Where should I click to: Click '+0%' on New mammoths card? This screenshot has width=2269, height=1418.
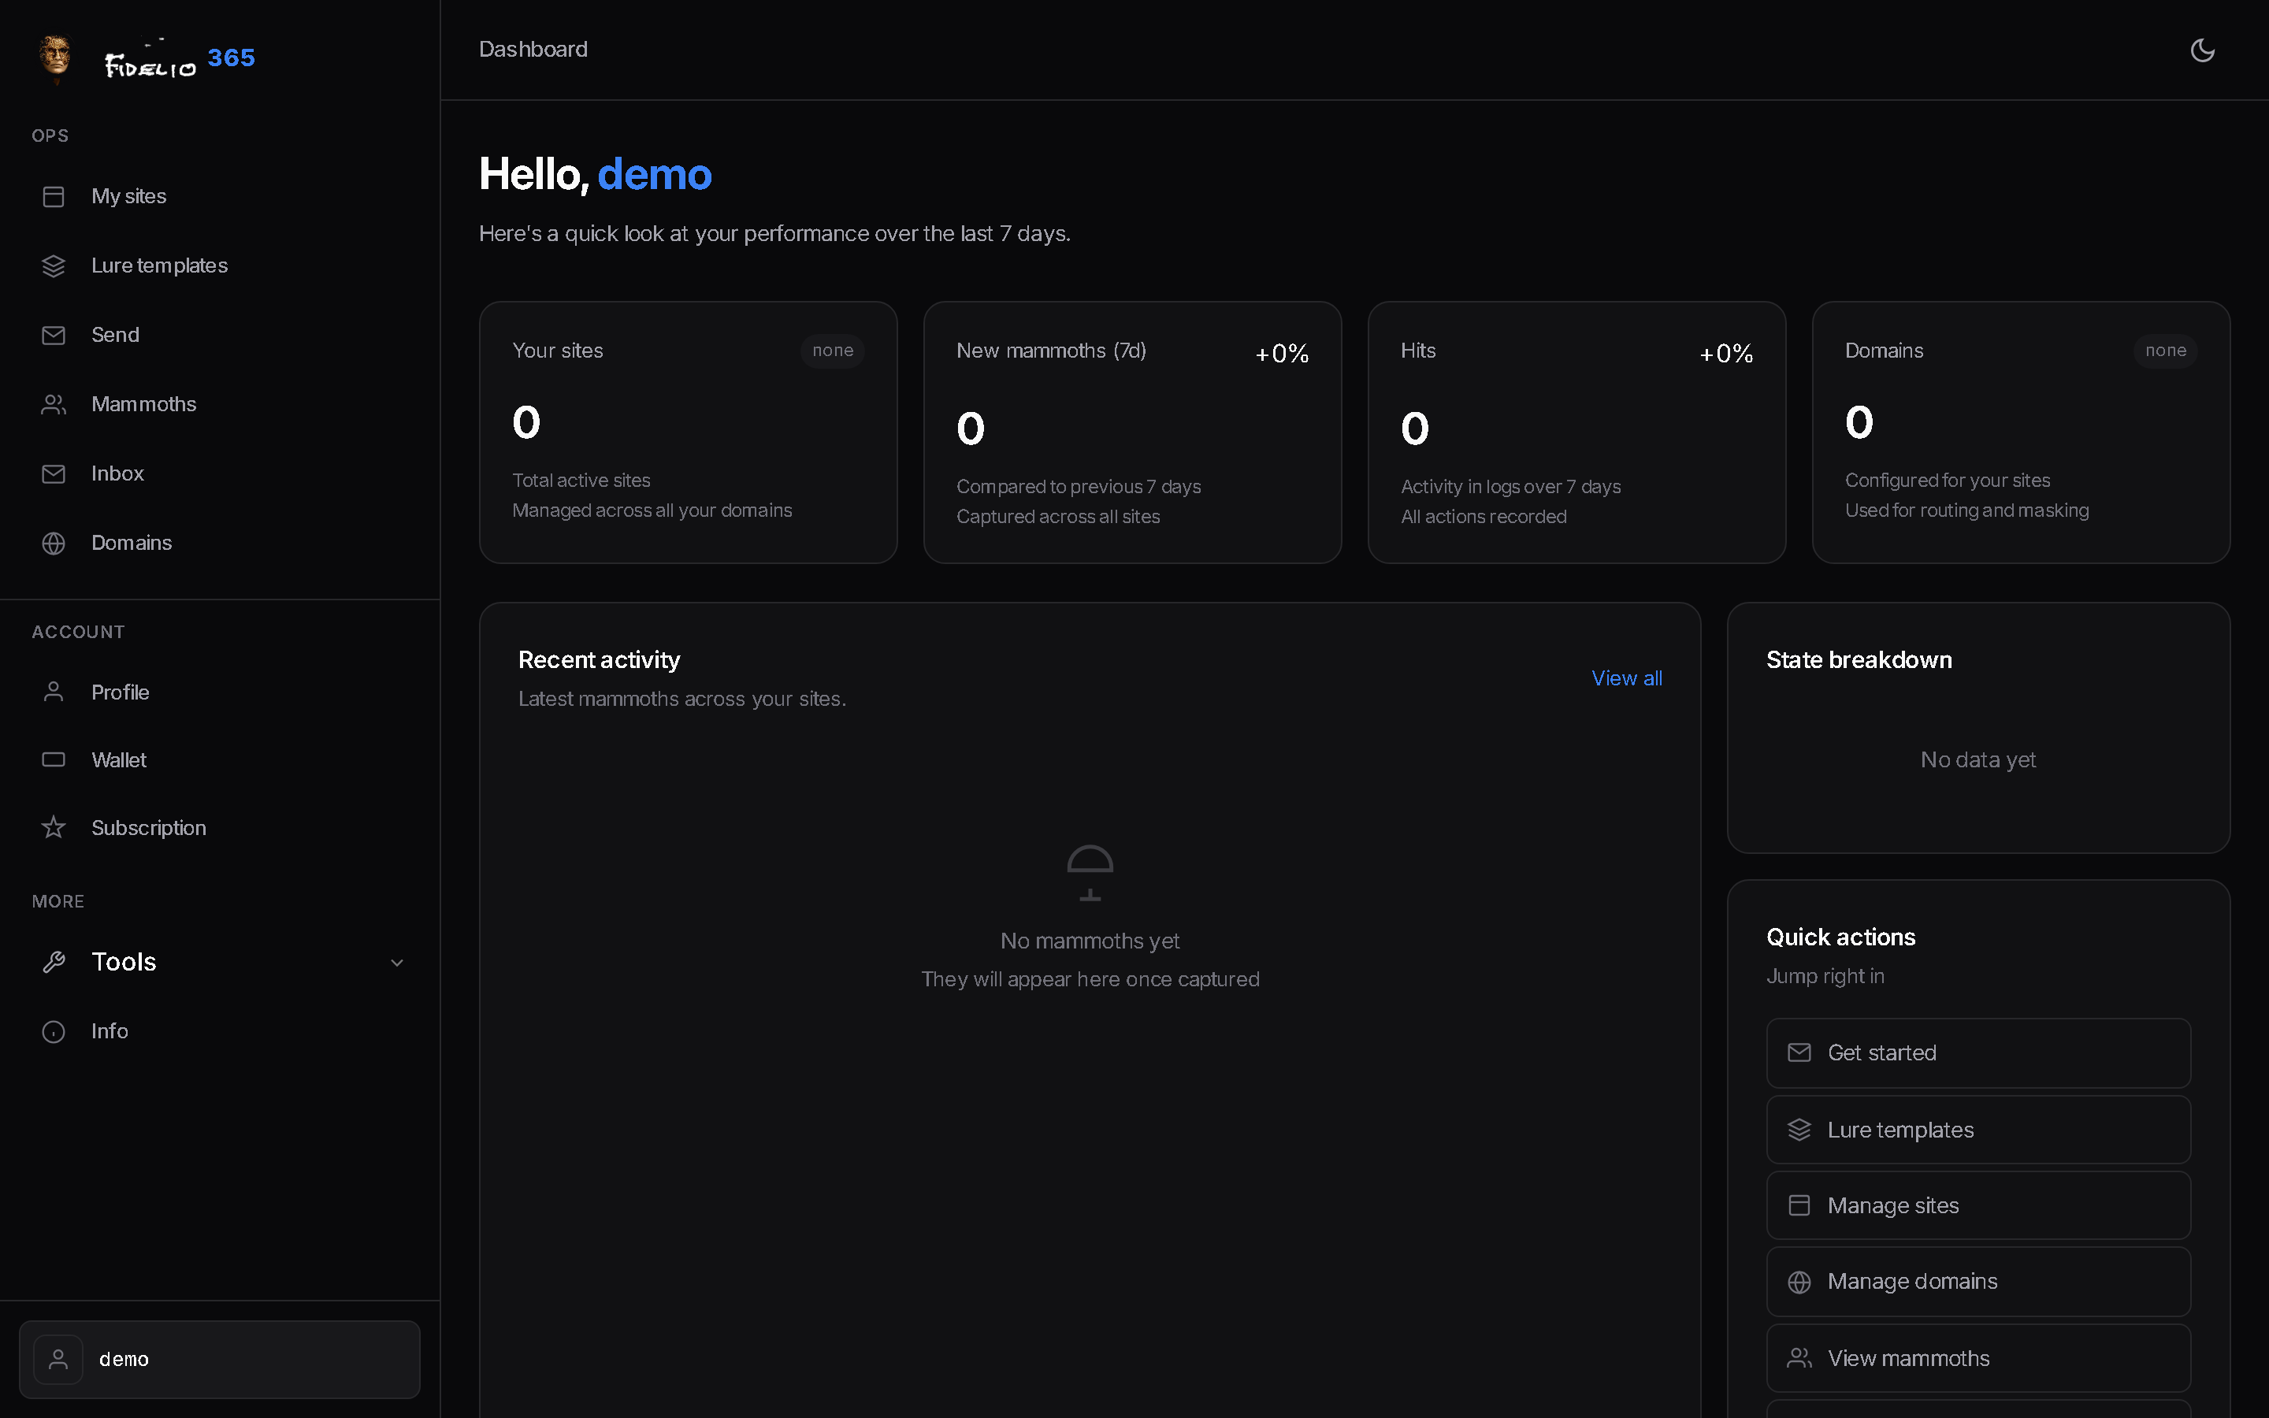1282,354
